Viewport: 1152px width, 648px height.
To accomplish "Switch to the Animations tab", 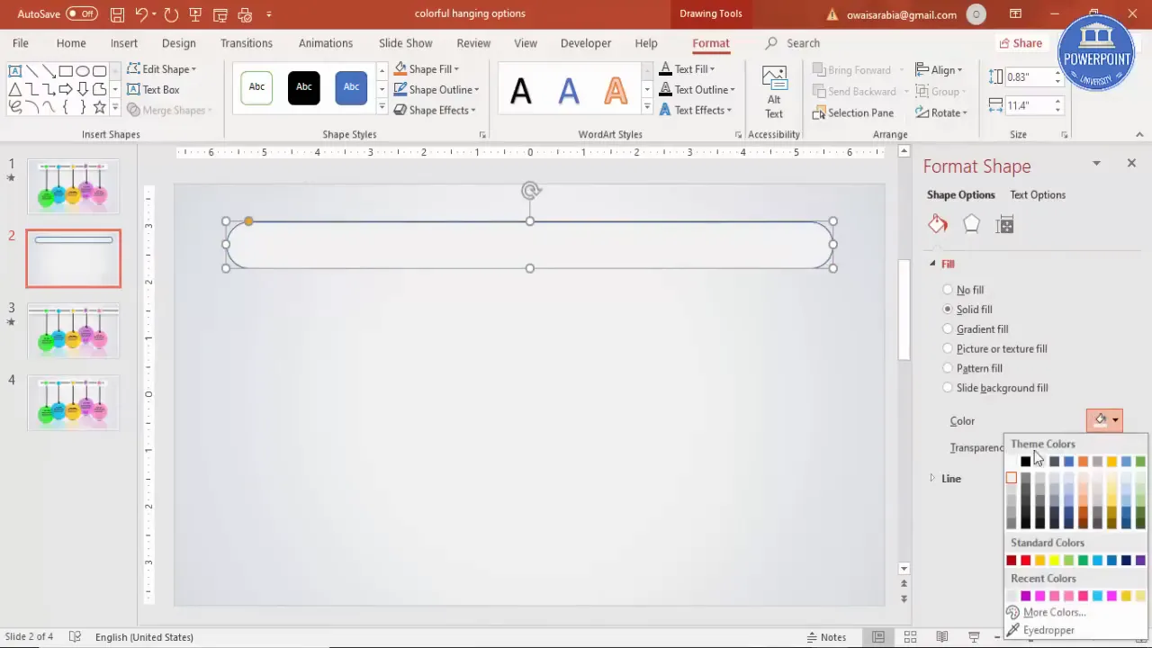I will tap(326, 43).
